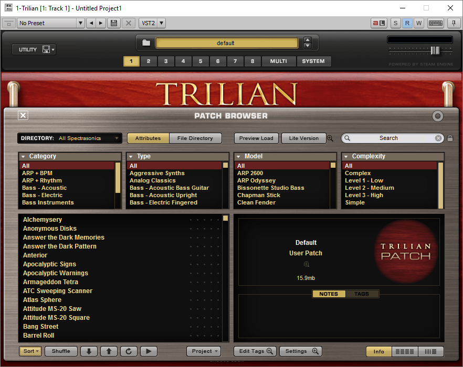Click in the Search input field
Screen dimensions: 463x367
tap(388, 138)
